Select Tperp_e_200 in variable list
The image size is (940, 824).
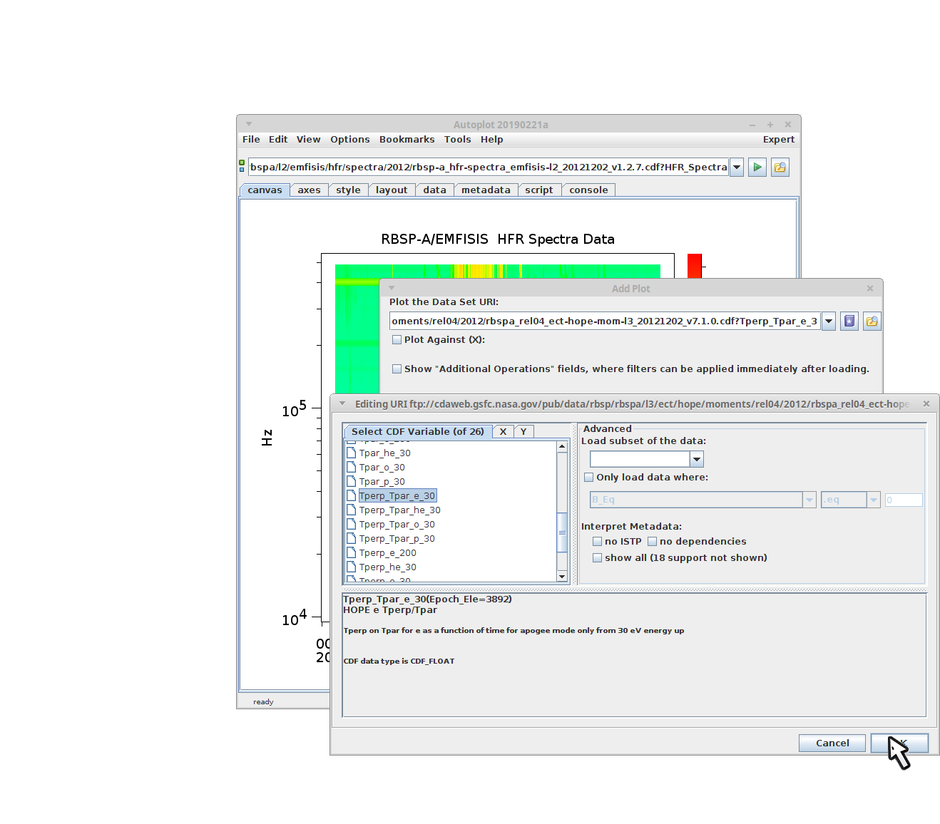(388, 553)
